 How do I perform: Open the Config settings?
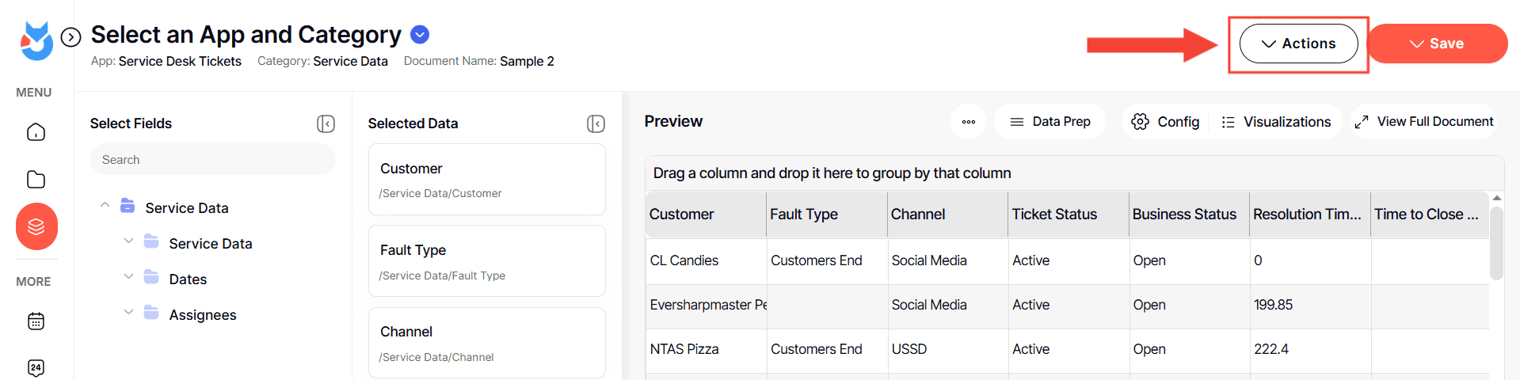pyautogui.click(x=1165, y=122)
